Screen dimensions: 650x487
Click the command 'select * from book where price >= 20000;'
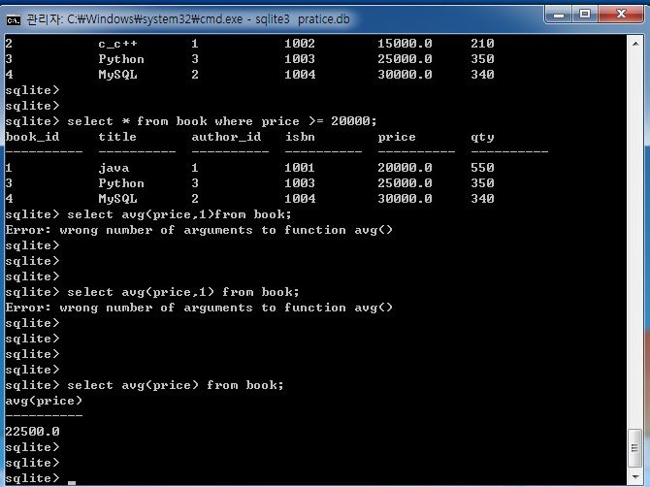[222, 121]
